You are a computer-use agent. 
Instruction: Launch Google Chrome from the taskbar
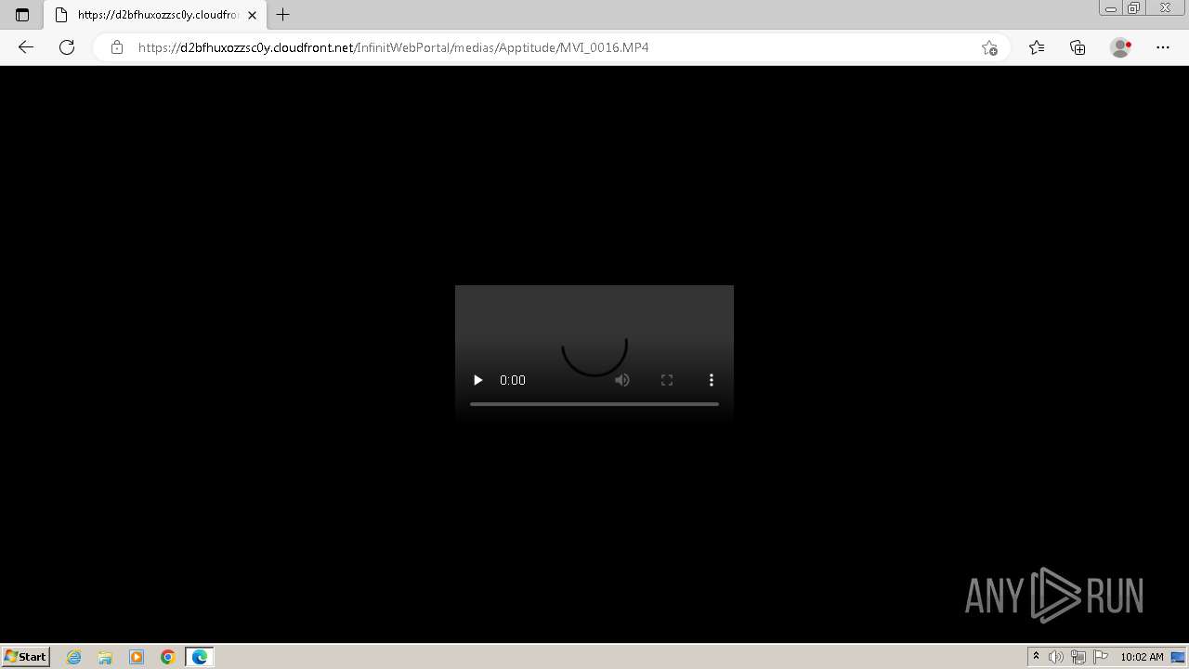(x=168, y=657)
